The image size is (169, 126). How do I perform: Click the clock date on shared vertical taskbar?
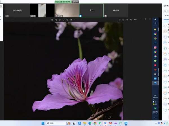click(155, 112)
